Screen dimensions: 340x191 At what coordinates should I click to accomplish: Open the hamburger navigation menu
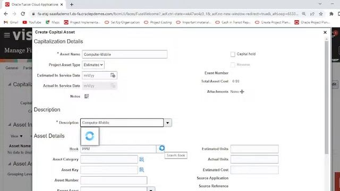click(7, 35)
